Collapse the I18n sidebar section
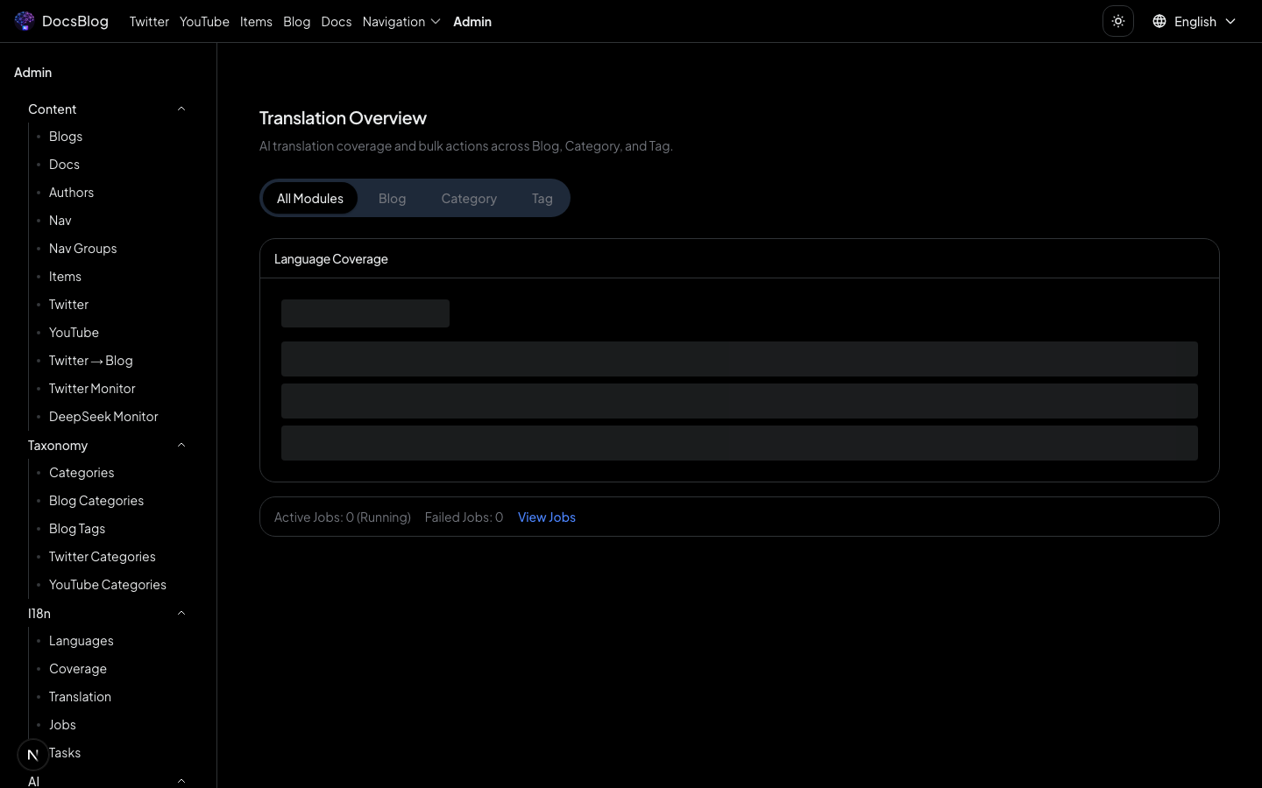 pyautogui.click(x=181, y=613)
